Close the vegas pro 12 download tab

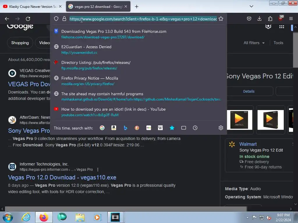tap(126, 6)
